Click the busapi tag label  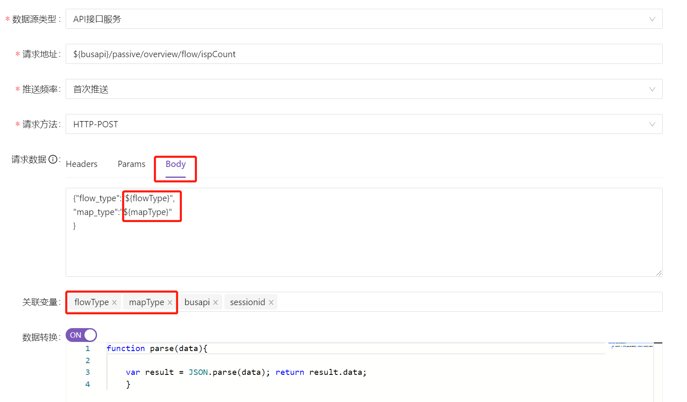[197, 302]
